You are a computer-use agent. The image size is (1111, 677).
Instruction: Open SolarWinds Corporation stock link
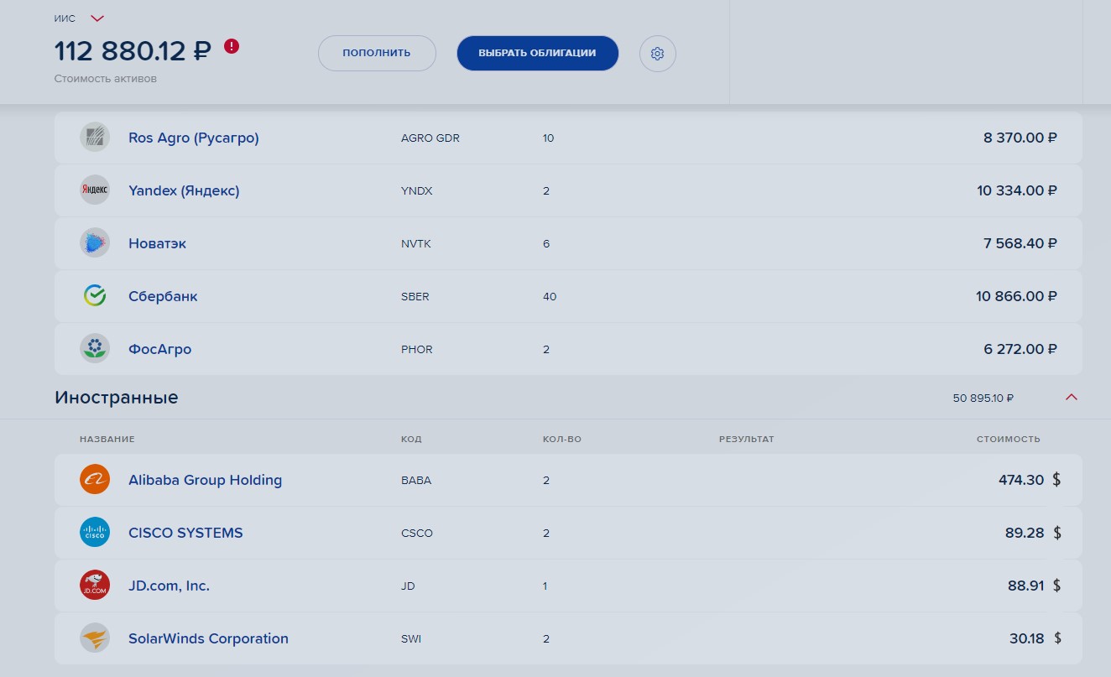pyautogui.click(x=208, y=638)
